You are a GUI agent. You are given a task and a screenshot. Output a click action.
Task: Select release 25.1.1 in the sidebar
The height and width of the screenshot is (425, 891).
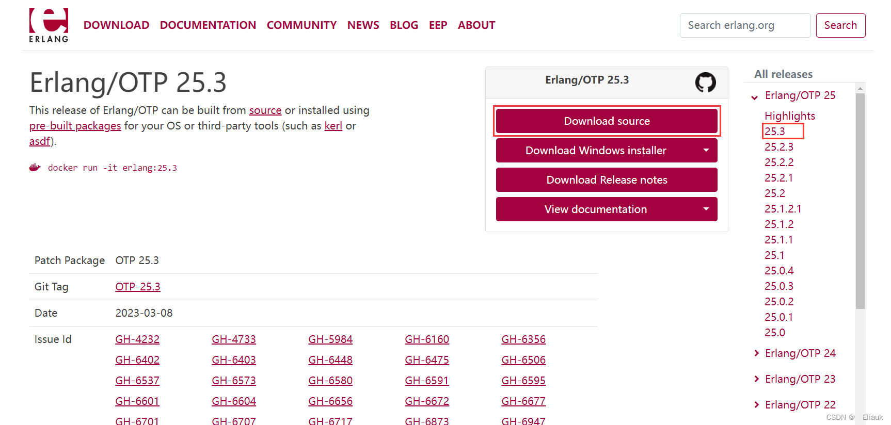[x=778, y=240]
